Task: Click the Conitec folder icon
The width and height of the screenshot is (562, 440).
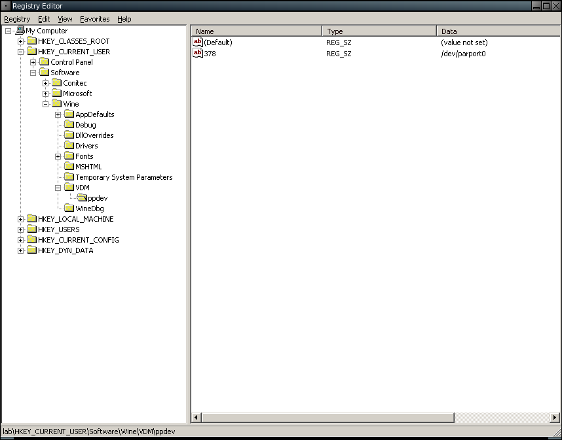Action: (56, 83)
